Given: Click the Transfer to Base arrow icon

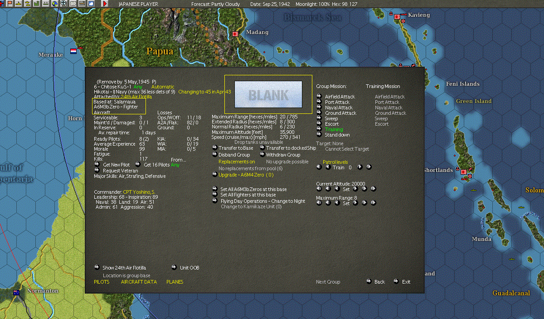Looking at the screenshot, I should 214,148.
